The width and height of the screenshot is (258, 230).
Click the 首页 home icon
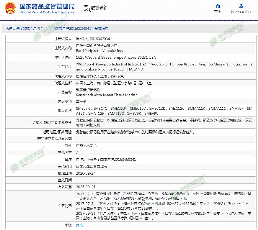coord(218,6)
